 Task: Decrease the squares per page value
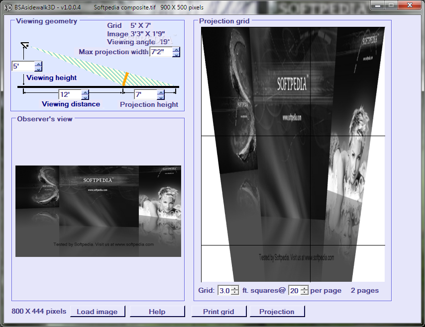coord(305,293)
